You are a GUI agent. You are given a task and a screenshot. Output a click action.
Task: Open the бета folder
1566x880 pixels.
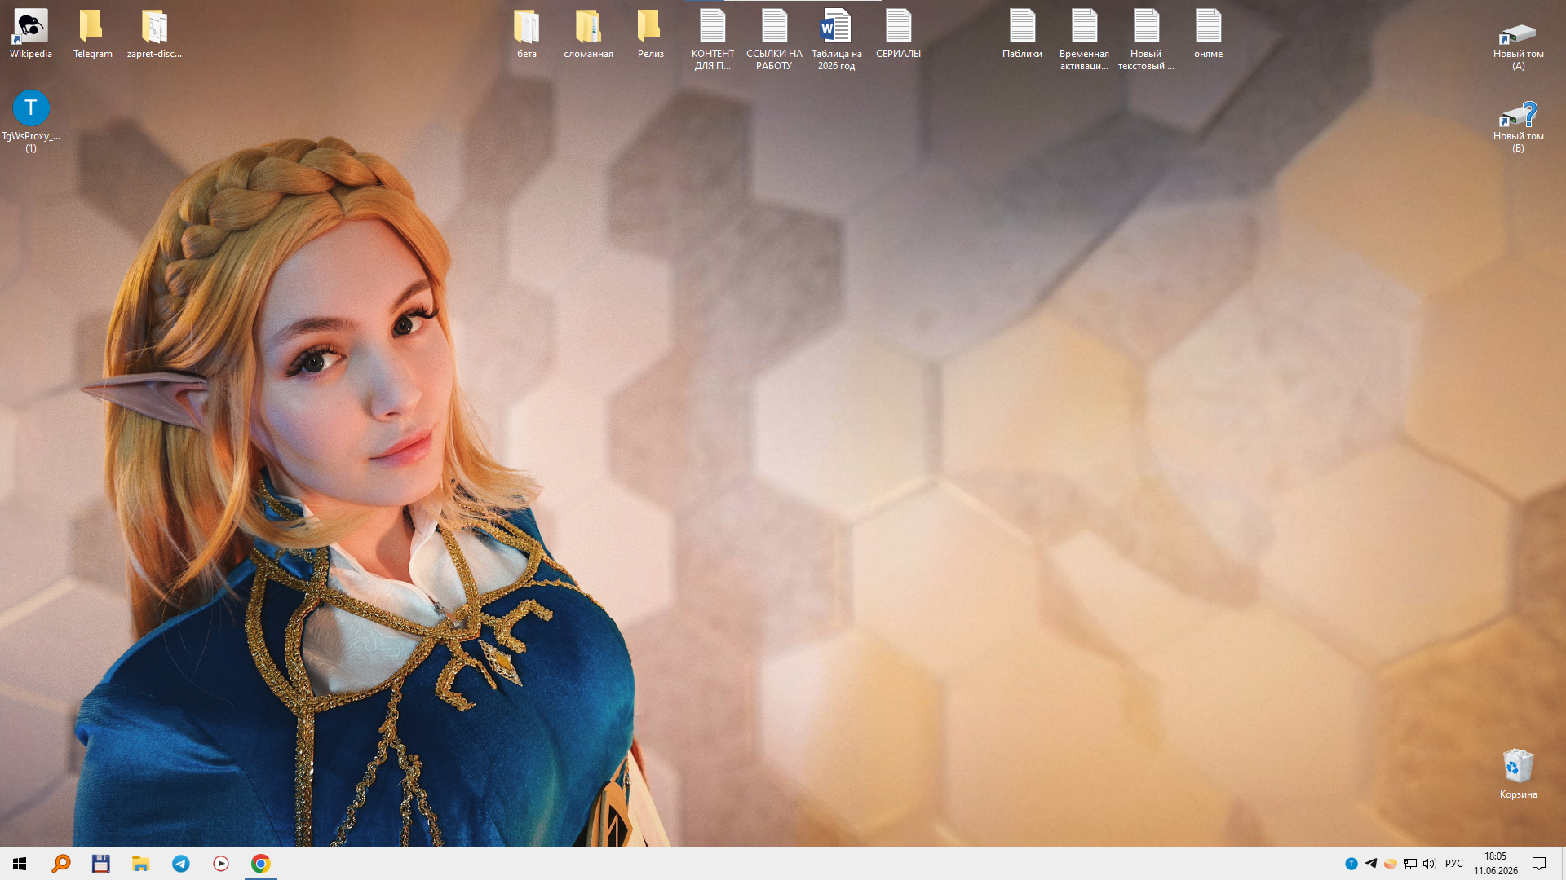pyautogui.click(x=527, y=34)
